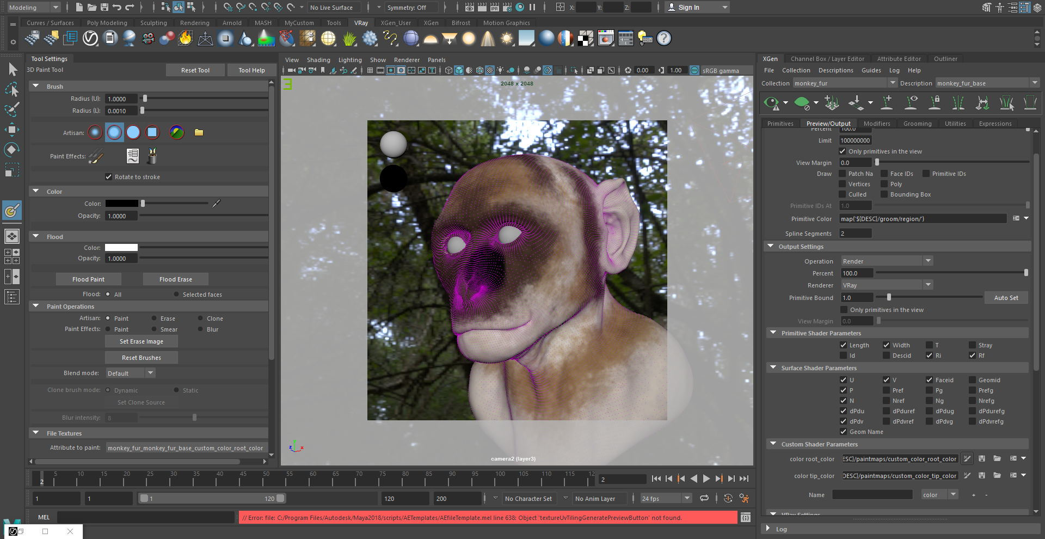Select the arrow Select tool in toolbox
This screenshot has width=1045, height=539.
click(x=13, y=69)
